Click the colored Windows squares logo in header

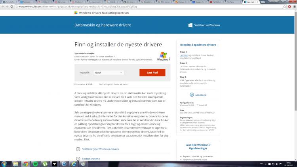(76, 13)
